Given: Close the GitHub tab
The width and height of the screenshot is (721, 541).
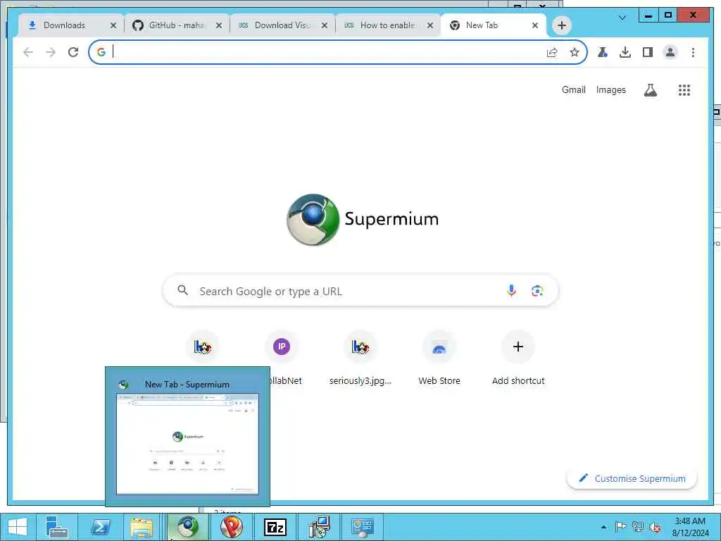Looking at the screenshot, I should 219,25.
